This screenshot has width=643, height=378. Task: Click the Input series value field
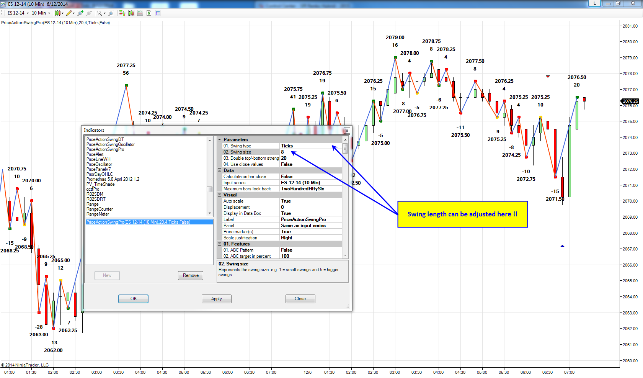coord(311,183)
